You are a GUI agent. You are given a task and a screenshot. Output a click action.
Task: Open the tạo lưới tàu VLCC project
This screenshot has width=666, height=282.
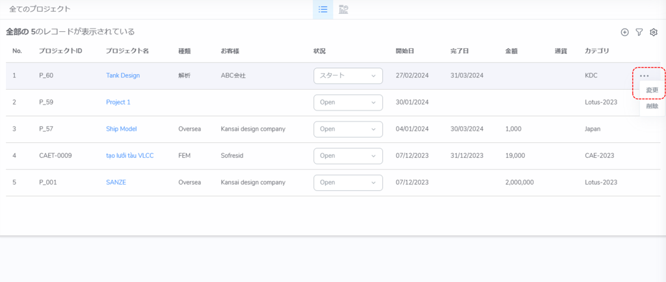[131, 155]
